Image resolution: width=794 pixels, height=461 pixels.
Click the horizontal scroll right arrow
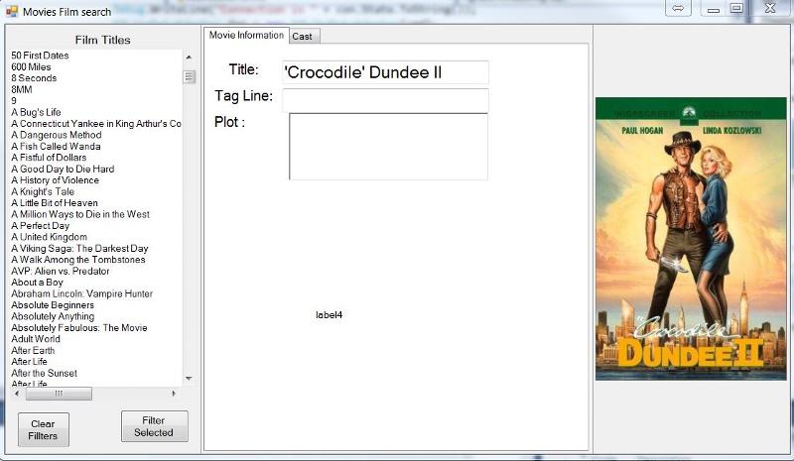pos(174,394)
